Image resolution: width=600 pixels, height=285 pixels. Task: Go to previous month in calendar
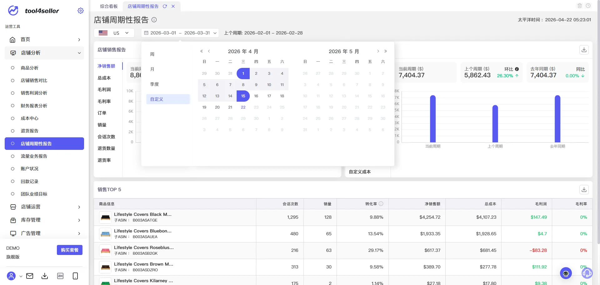tap(209, 51)
